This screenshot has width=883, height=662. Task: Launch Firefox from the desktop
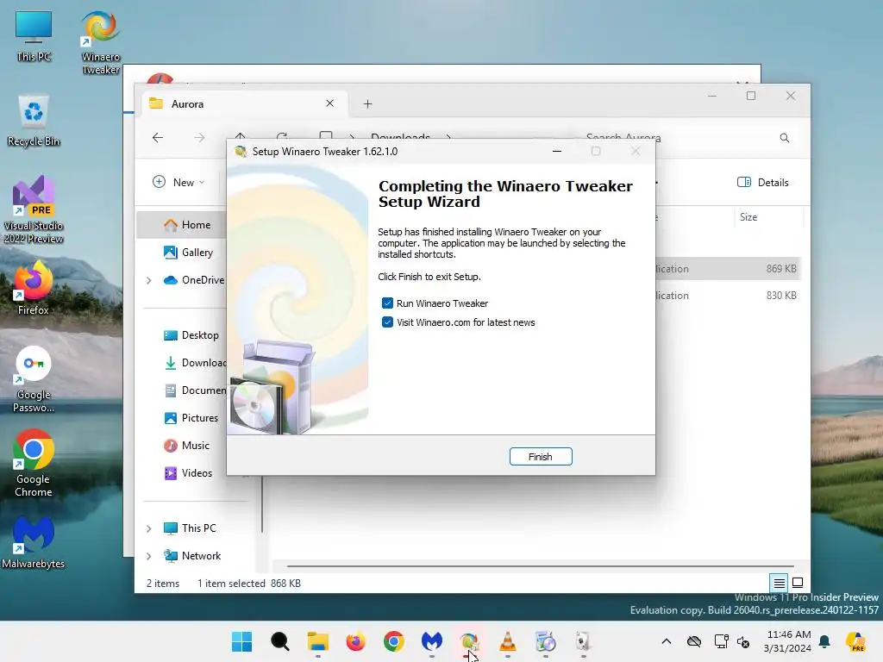click(34, 288)
